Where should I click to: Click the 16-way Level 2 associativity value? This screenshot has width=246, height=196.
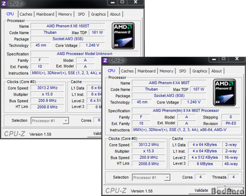coord(231,157)
